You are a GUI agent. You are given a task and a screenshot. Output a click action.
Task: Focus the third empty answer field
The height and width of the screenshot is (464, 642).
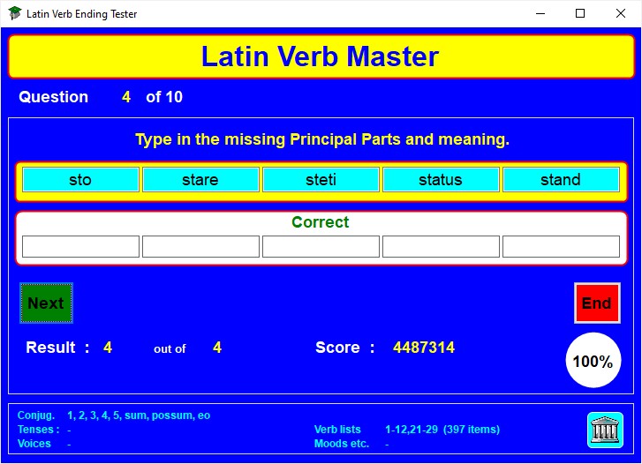tap(321, 247)
